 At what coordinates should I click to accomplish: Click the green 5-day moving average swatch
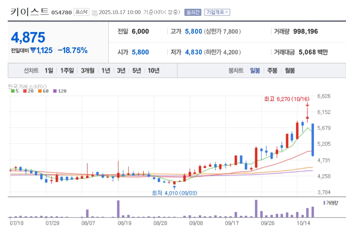click(x=13, y=91)
